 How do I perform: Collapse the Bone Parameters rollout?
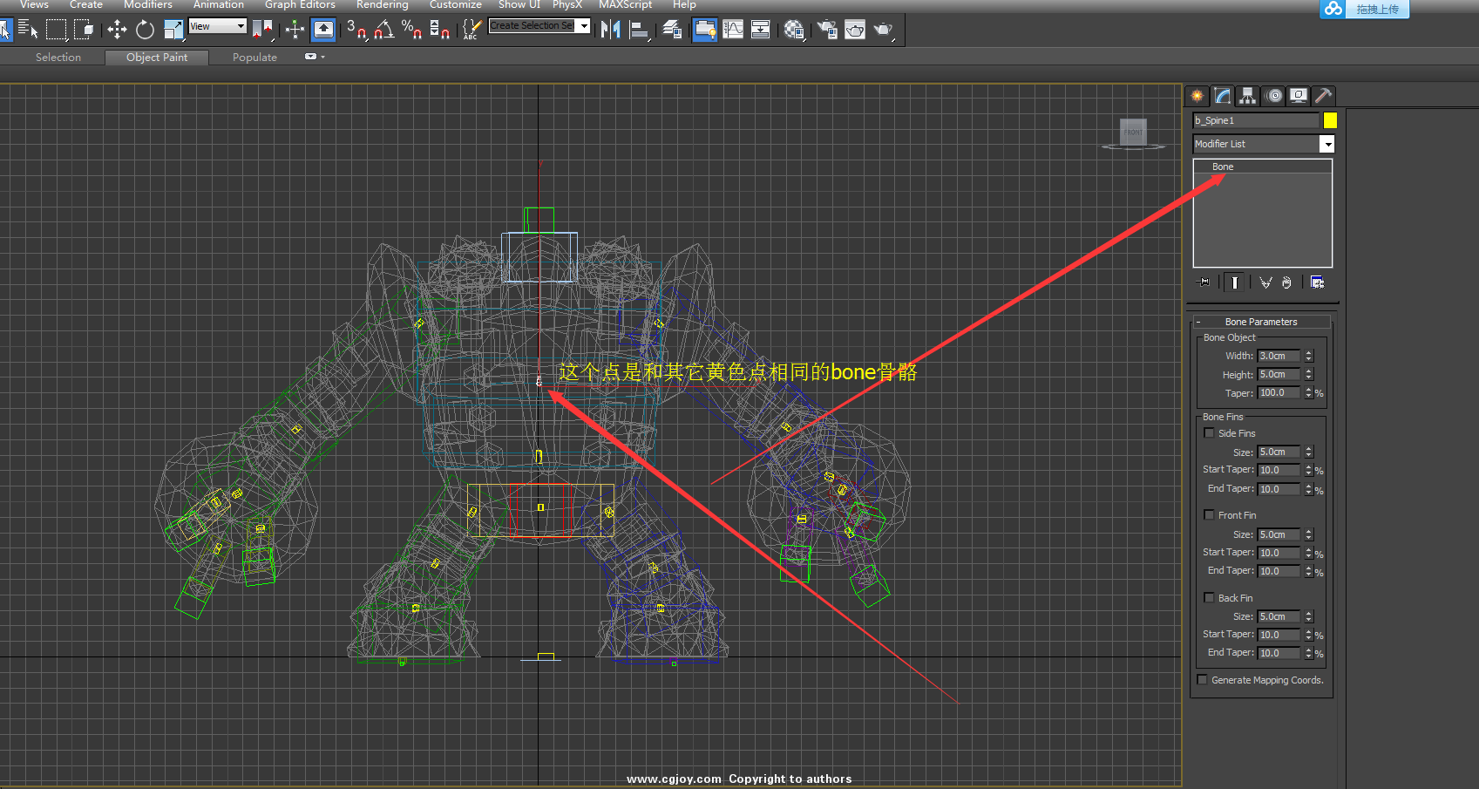pyautogui.click(x=1260, y=322)
